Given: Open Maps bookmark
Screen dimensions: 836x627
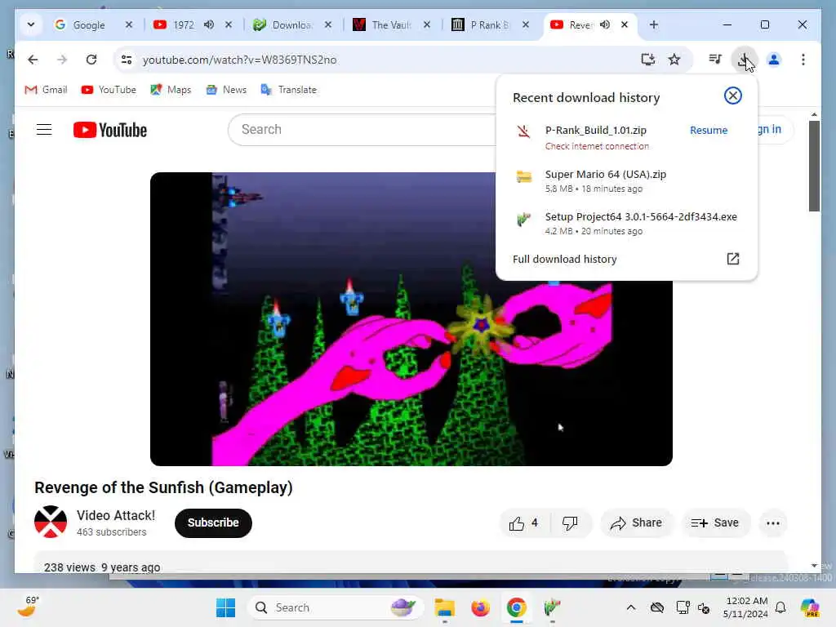Looking at the screenshot, I should pyautogui.click(x=171, y=90).
